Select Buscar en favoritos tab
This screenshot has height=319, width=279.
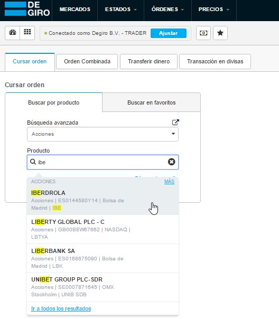(152, 102)
